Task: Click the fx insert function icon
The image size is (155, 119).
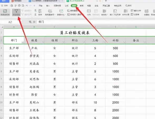Action: pos(34,22)
